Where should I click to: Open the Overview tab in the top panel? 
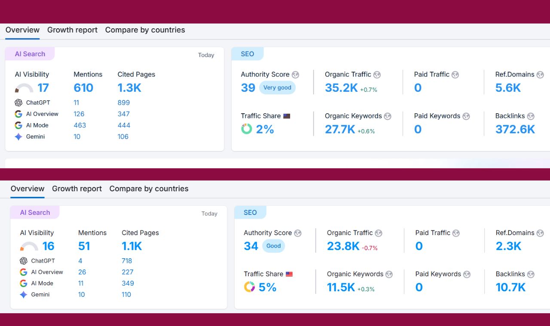click(x=22, y=30)
